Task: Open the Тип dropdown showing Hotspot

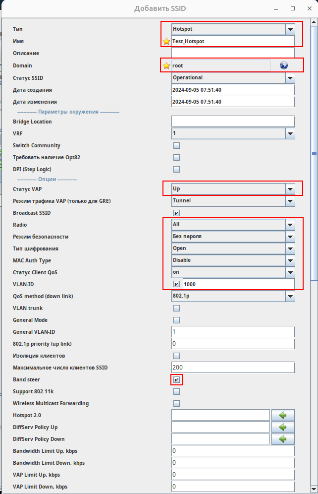Action: tap(290, 29)
